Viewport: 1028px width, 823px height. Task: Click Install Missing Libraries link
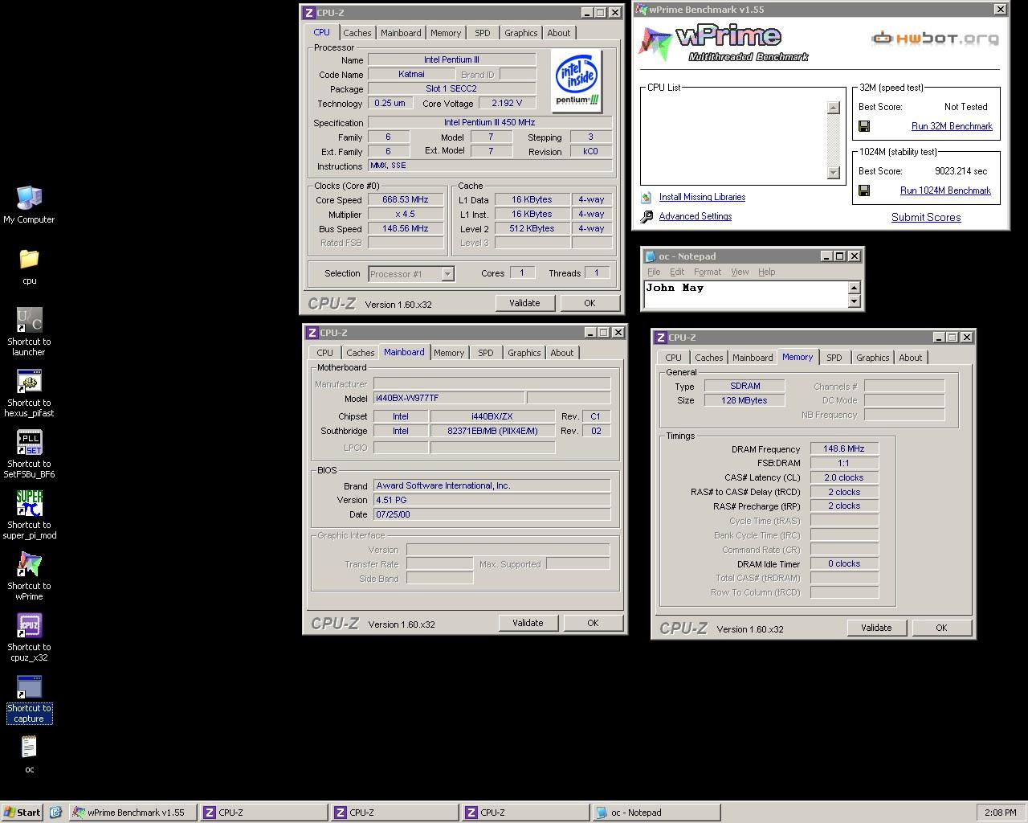coord(702,197)
